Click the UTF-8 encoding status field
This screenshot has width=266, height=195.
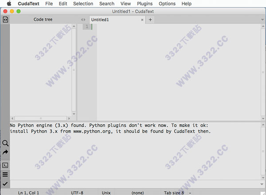tap(77, 193)
